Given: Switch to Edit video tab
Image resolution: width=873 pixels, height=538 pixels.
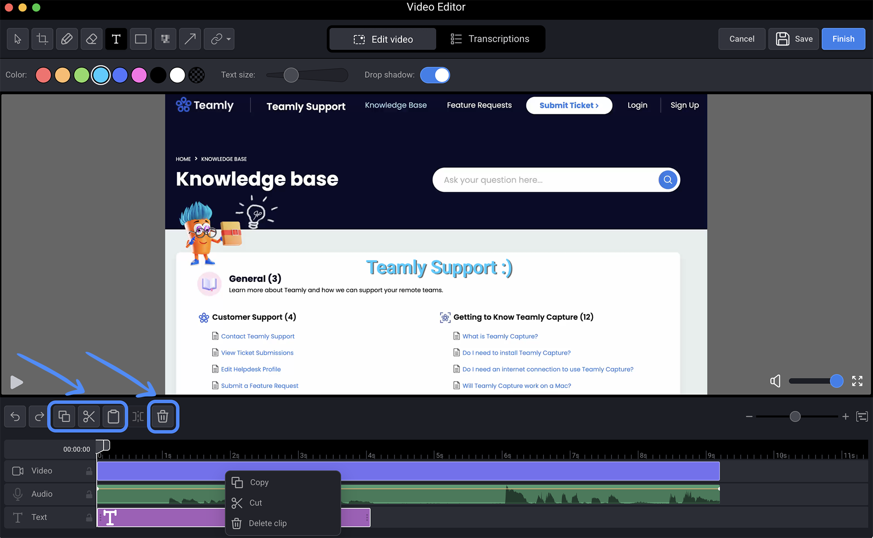Looking at the screenshot, I should tap(383, 39).
